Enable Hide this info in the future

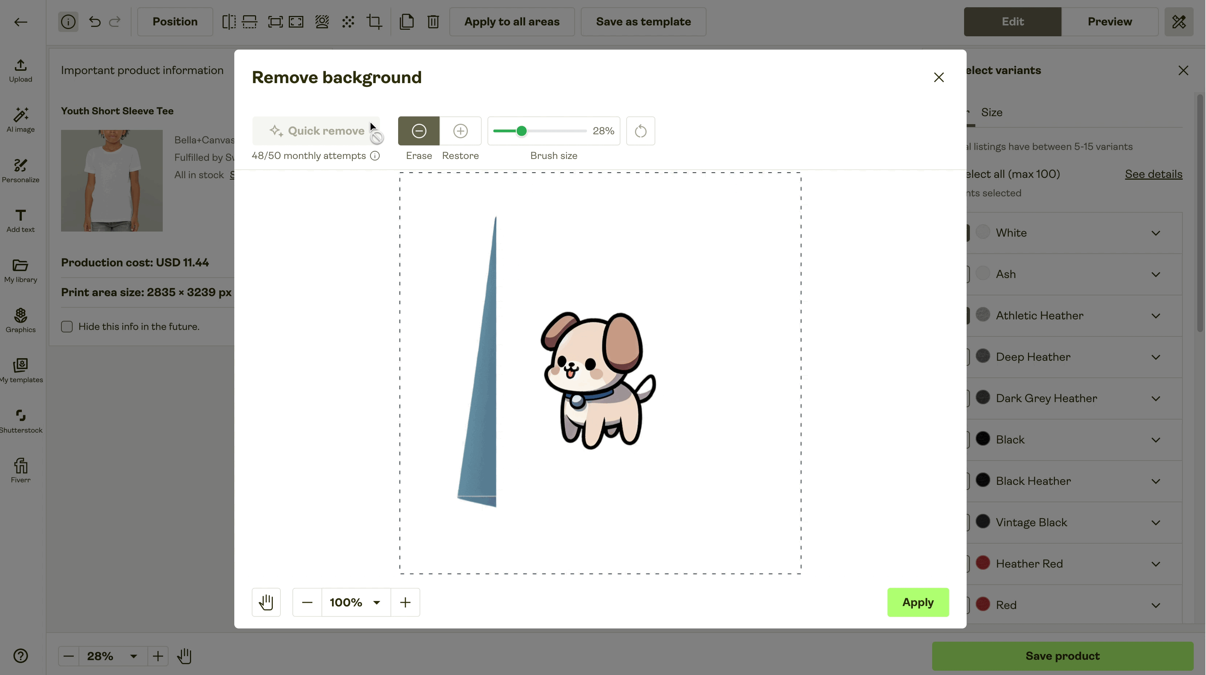66,327
